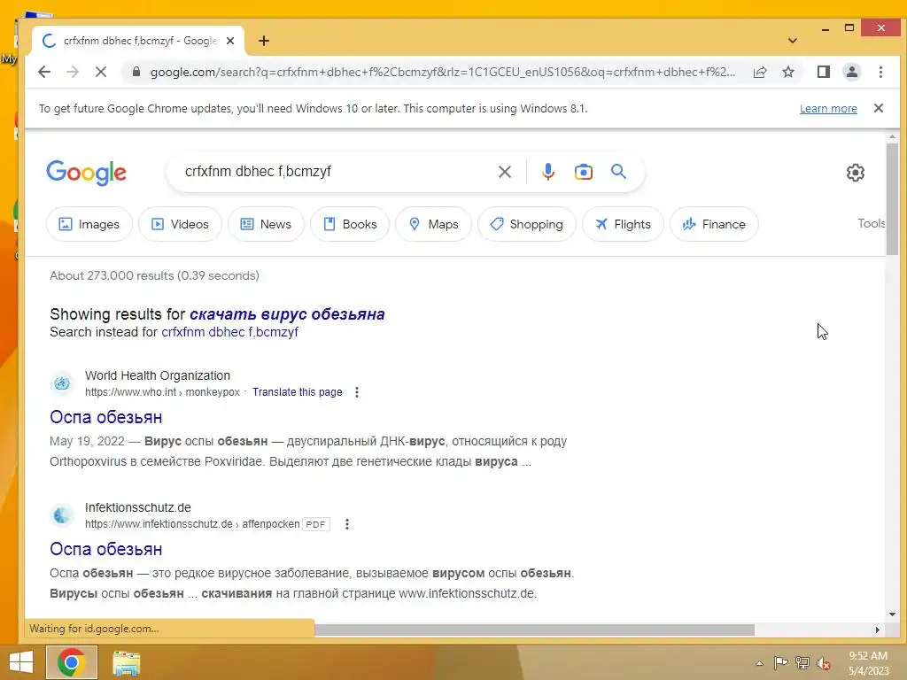
Task: Stop loading the page
Action: 101,72
